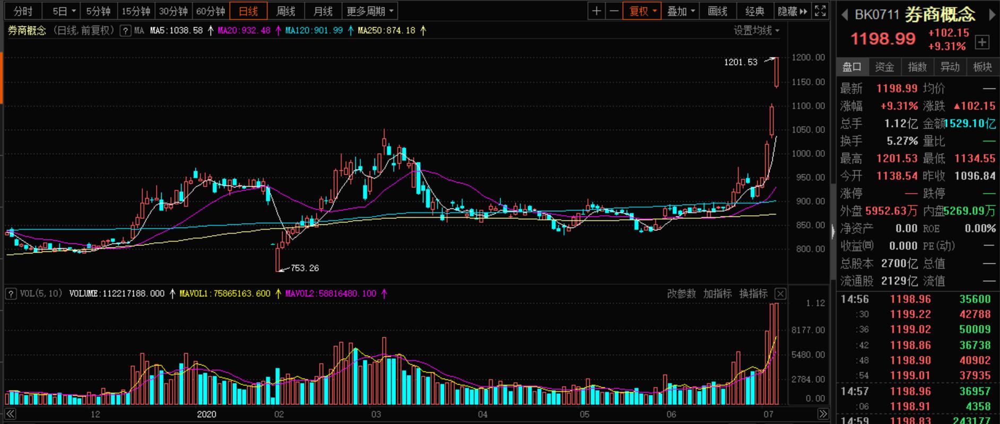
Task: Click the MAVOL1 value label
Action: (x=225, y=293)
